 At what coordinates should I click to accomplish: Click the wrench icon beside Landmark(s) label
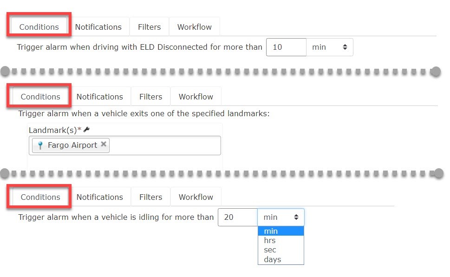86,130
